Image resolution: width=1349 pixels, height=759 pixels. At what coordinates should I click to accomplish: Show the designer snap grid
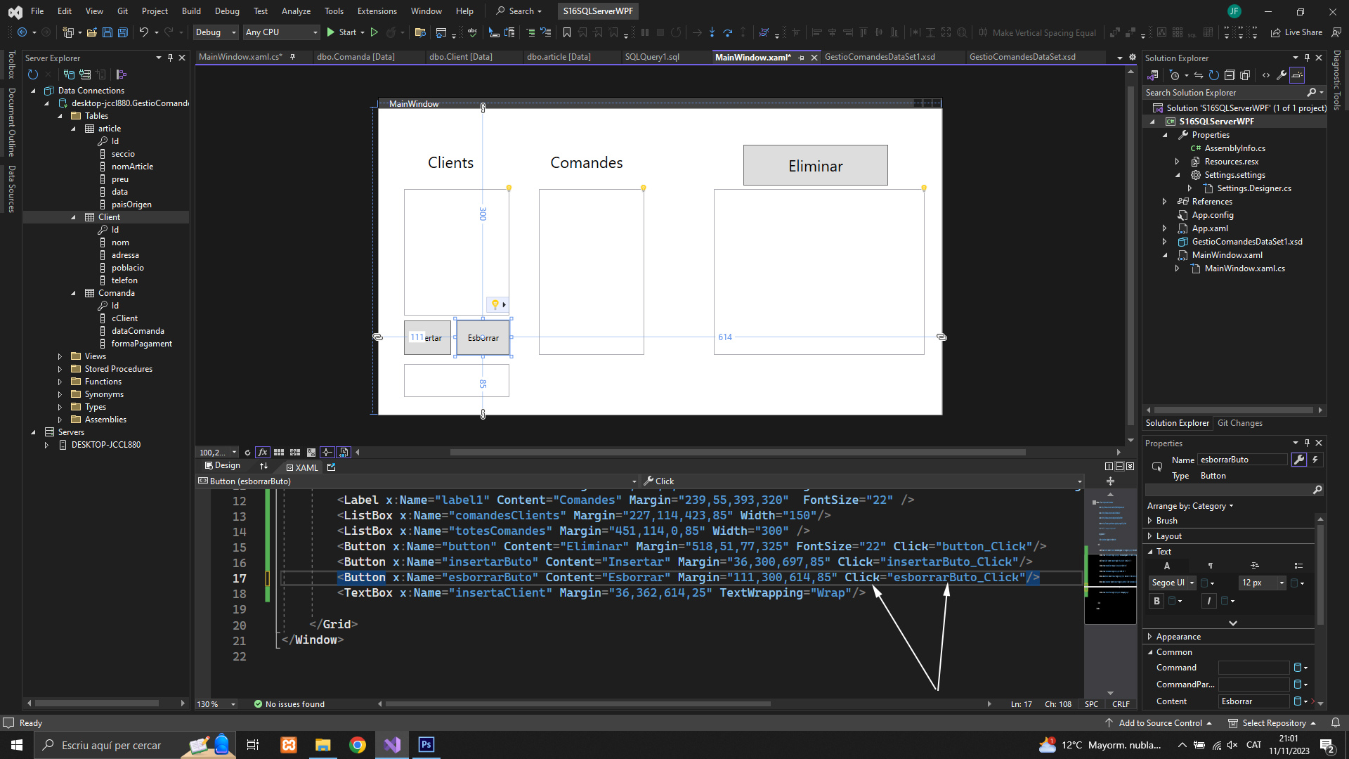click(279, 453)
